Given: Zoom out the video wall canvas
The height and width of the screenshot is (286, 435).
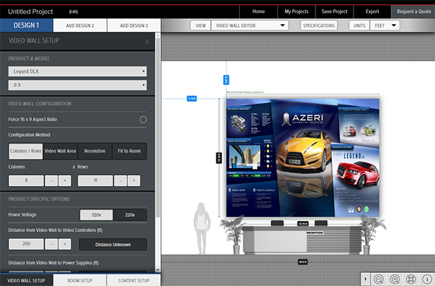Looking at the screenshot, I should [x=379, y=279].
